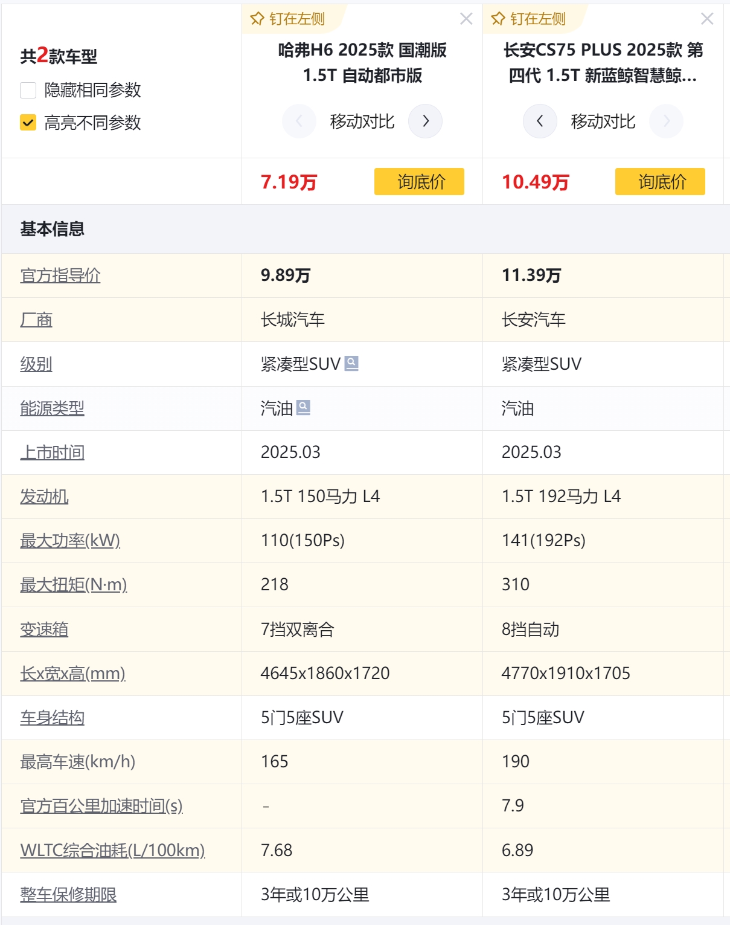Screen dimensions: 730x925
Task: Remove the Haval H6 from the comparison
Action: pos(466,19)
